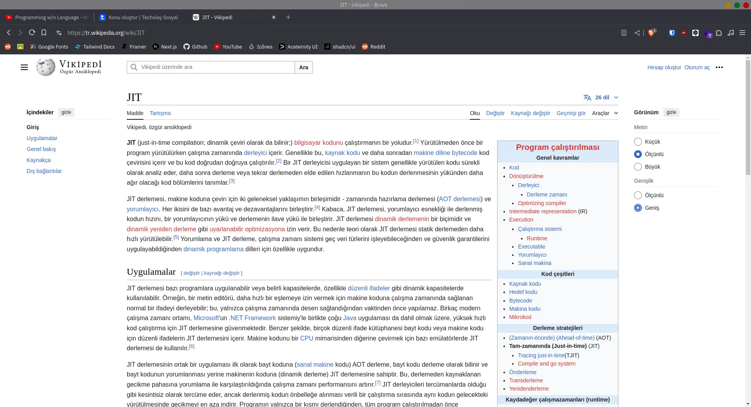Select Ölçünlü width option
Image resolution: width=751 pixels, height=407 pixels.
638,195
